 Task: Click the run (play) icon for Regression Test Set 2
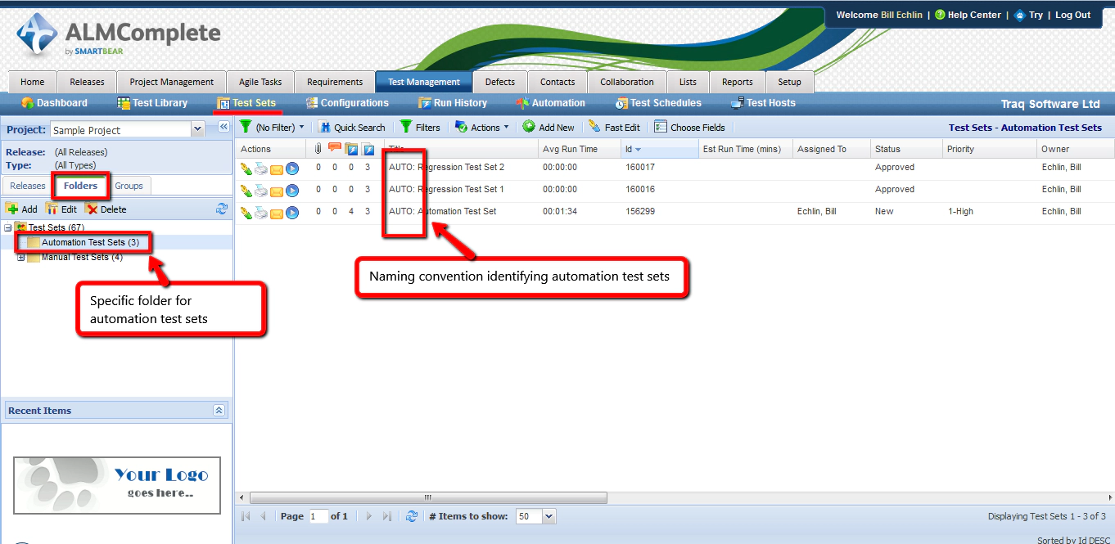point(292,168)
